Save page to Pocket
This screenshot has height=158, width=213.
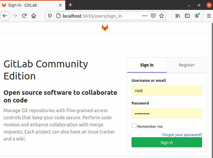(153, 16)
